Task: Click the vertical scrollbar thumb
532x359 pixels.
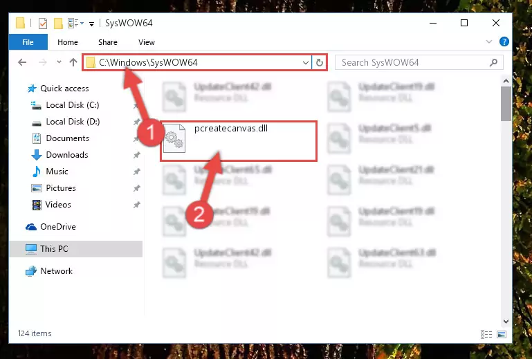Action: click(506, 104)
